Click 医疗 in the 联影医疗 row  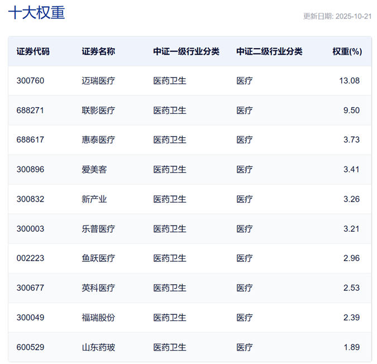(x=244, y=111)
